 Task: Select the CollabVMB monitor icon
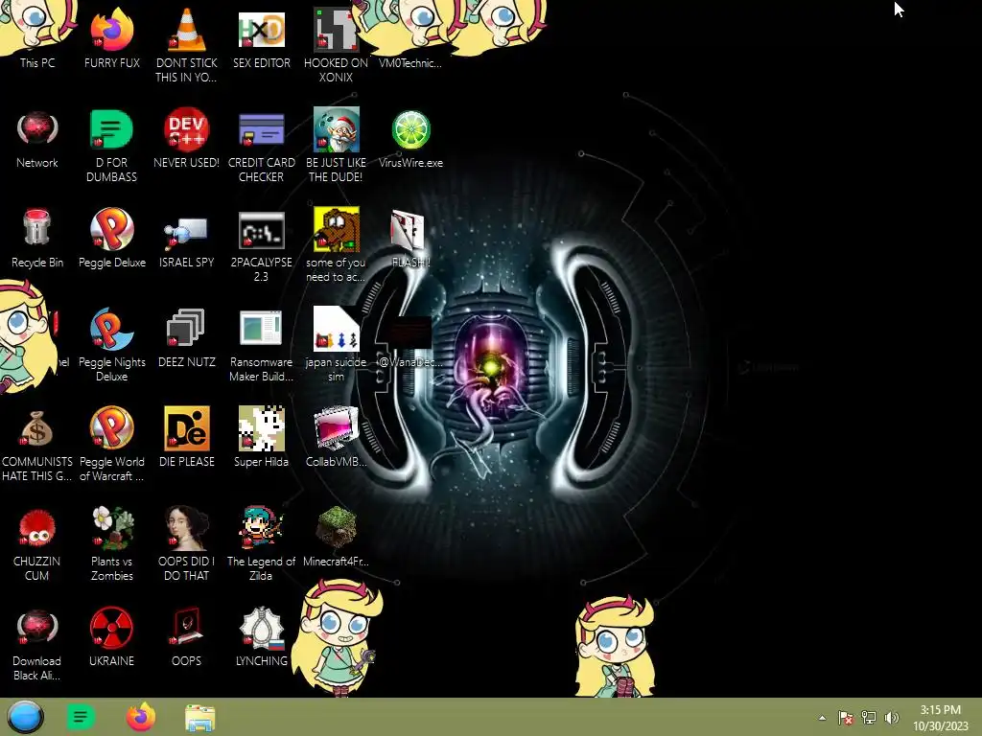pyautogui.click(x=337, y=428)
